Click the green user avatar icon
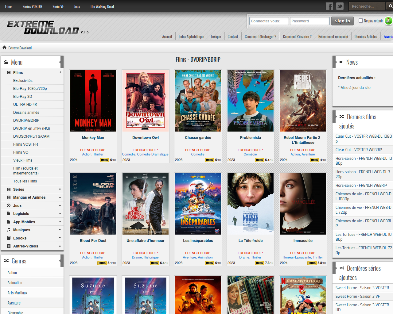Image resolution: width=393 pixels, height=314 pixels. click(388, 21)
